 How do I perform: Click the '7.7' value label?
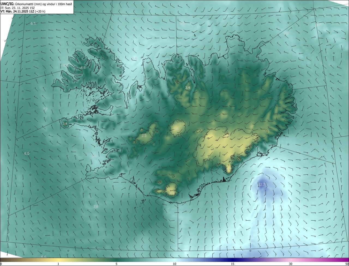pyautogui.click(x=45, y=109)
